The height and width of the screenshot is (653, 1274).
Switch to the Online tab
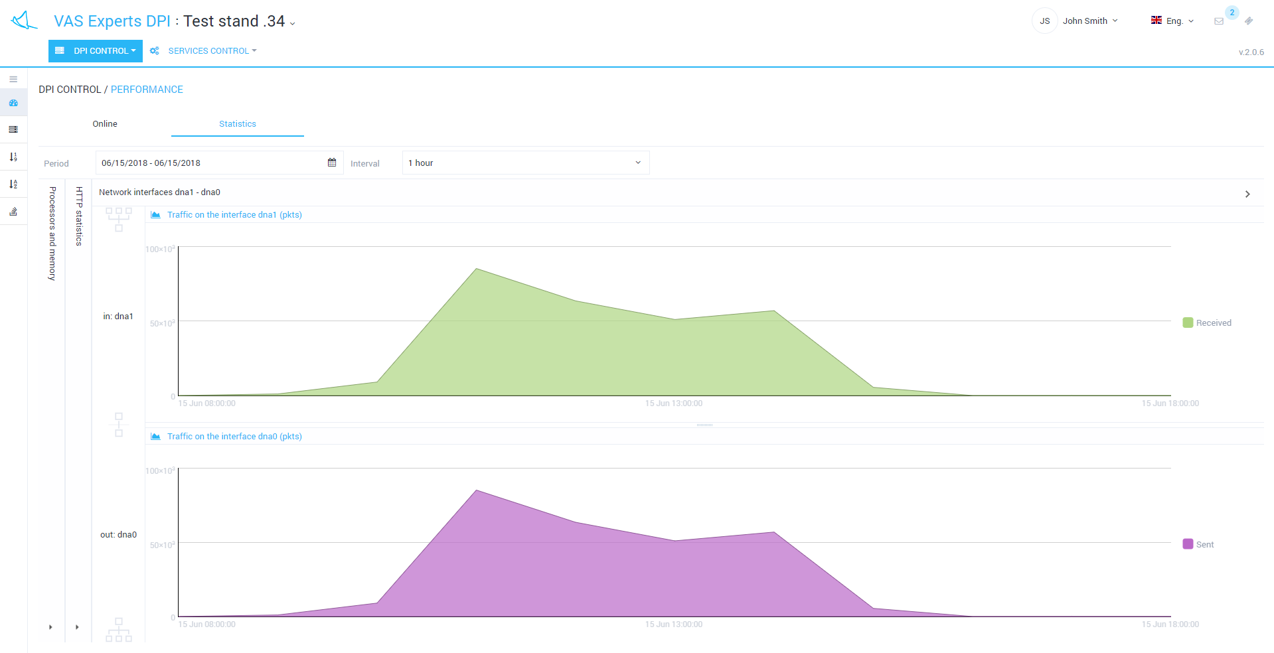coord(105,124)
